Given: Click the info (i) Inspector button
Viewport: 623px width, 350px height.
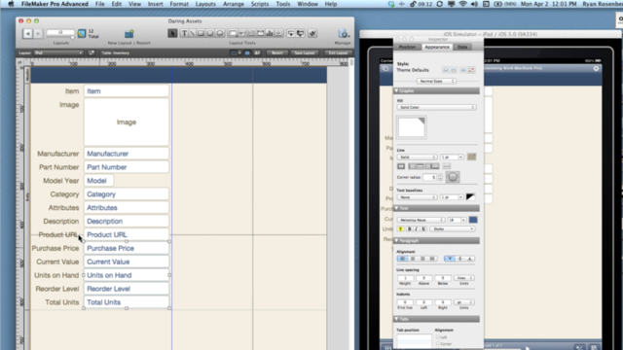Looking at the screenshot, I should tap(247, 52).
